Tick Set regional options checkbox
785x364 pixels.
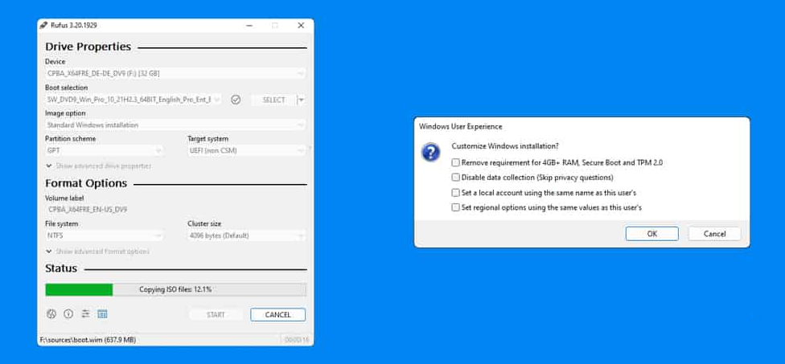click(x=456, y=207)
